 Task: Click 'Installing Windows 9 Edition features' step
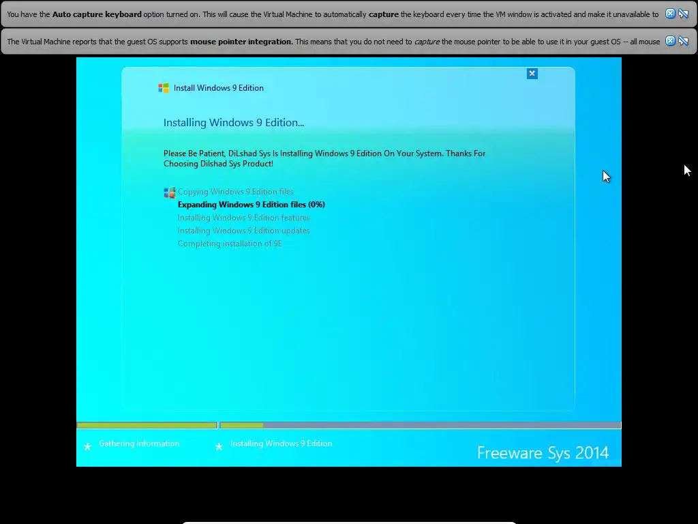[243, 218]
